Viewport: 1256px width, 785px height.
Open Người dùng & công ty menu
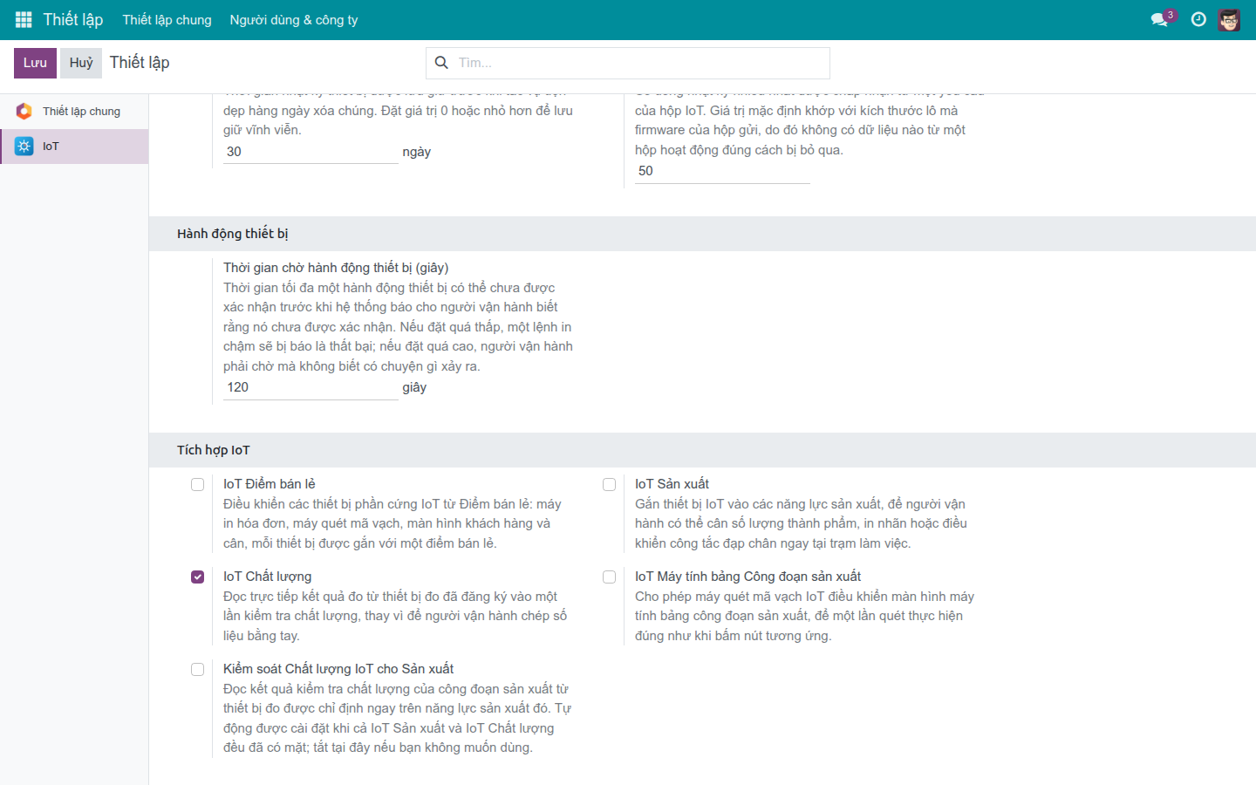tap(294, 20)
